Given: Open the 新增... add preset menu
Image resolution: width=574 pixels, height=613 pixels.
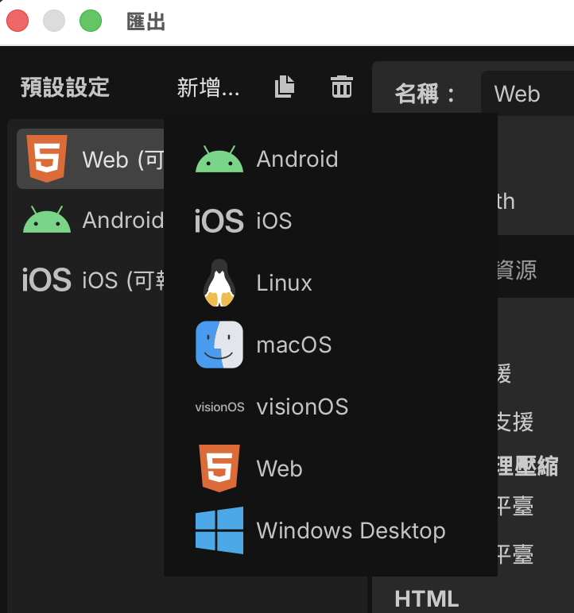Looking at the screenshot, I should coord(208,87).
